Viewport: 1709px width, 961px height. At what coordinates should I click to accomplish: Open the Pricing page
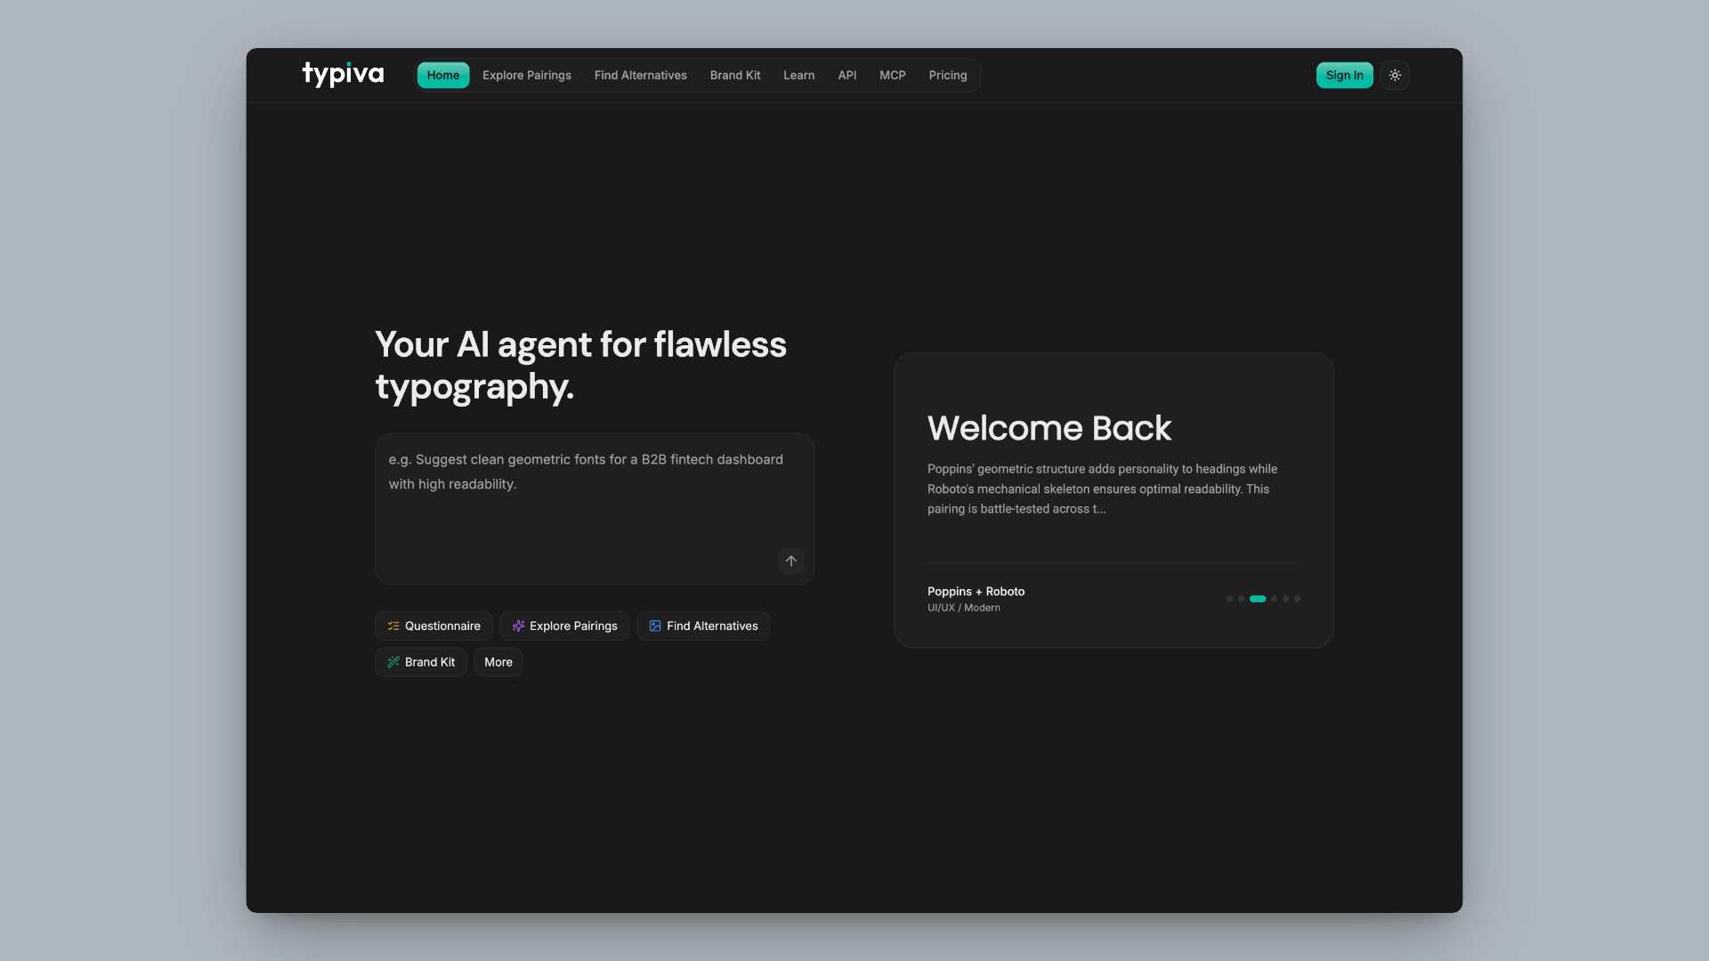tap(948, 76)
